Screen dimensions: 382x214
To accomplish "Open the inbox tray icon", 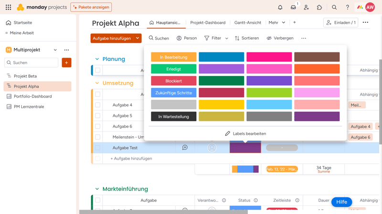I will [293, 8].
